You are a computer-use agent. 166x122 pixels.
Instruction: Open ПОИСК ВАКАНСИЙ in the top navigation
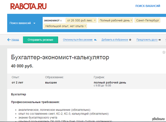tap(147, 6)
